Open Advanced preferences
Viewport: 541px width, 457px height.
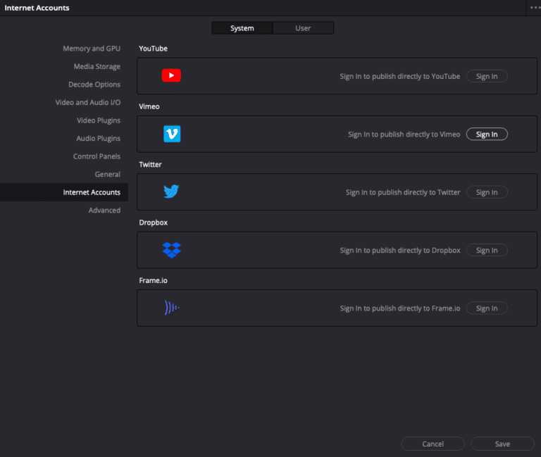pyautogui.click(x=104, y=210)
